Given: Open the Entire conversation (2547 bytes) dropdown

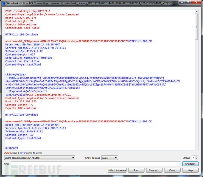Looking at the screenshot, I should click(x=40, y=158).
